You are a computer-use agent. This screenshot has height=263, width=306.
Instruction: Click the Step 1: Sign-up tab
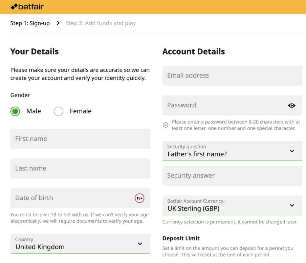(x=30, y=23)
